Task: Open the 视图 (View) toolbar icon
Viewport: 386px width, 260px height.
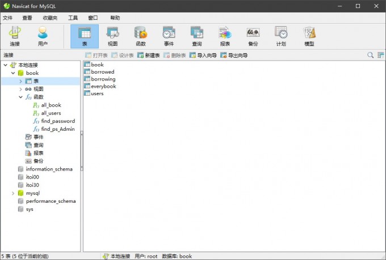Action: 113,36
